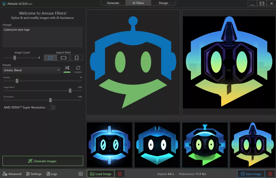Click the Save Image button

click(251, 174)
